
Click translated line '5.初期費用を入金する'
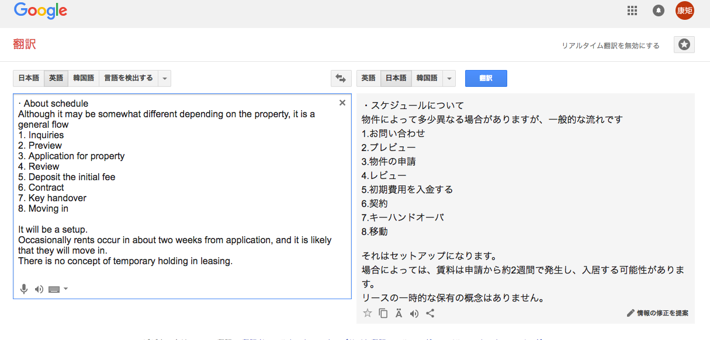[x=407, y=190]
